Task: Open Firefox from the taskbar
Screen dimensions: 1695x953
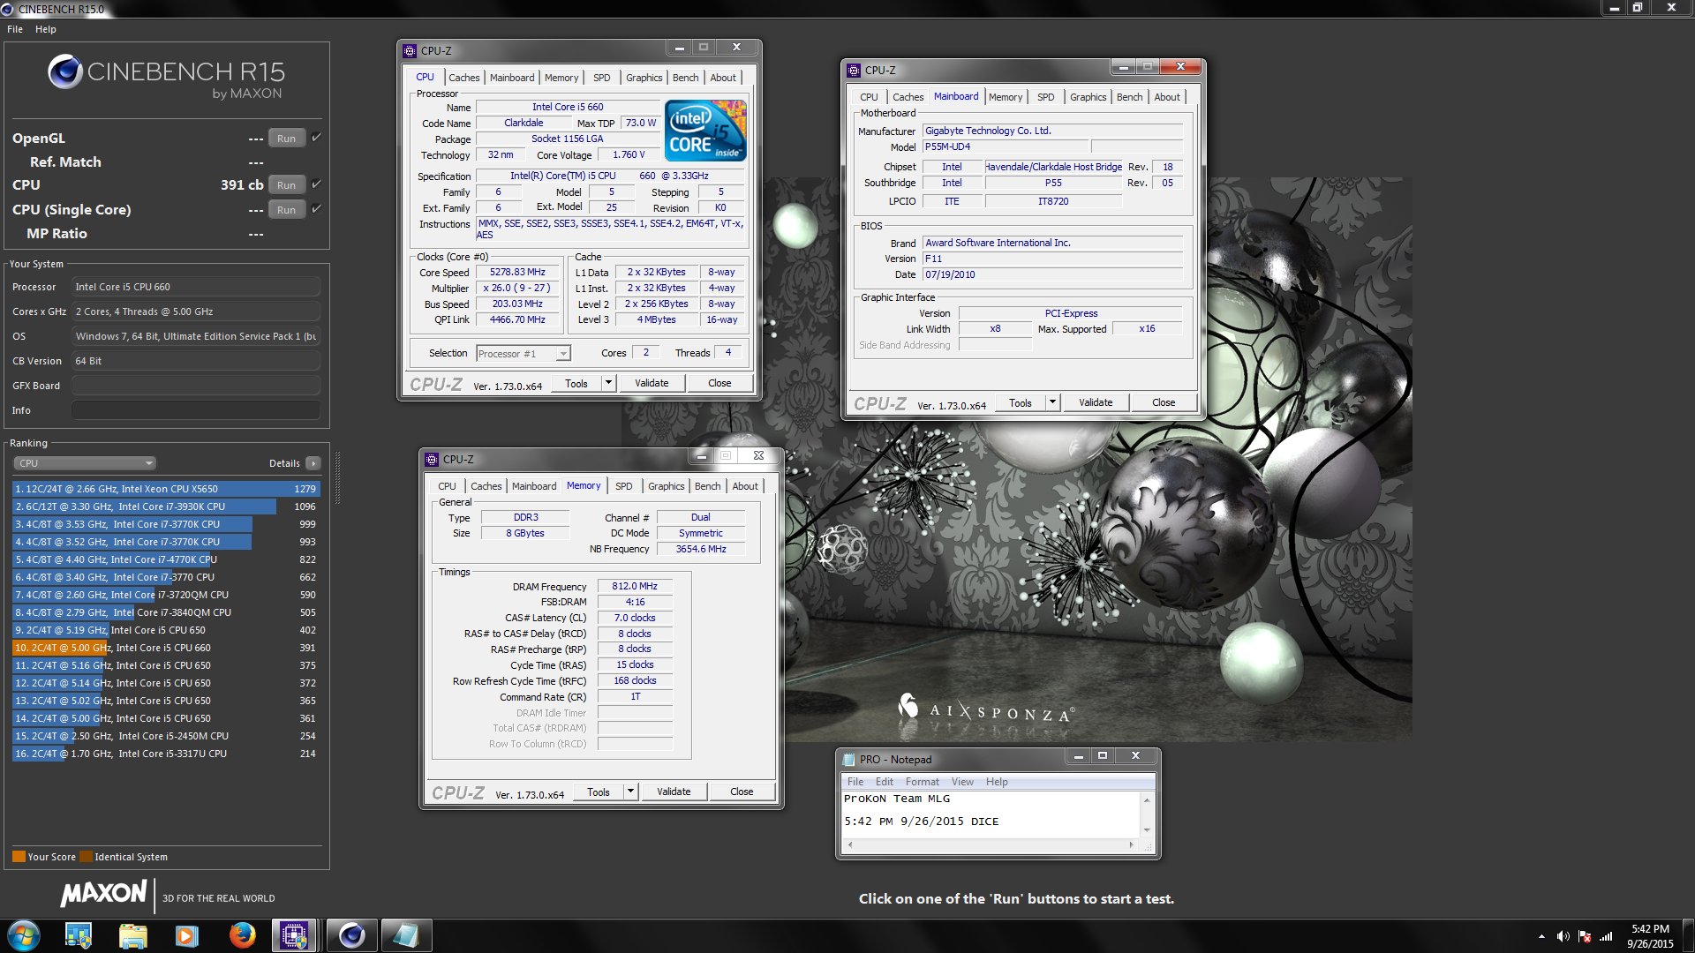Action: pos(242,935)
